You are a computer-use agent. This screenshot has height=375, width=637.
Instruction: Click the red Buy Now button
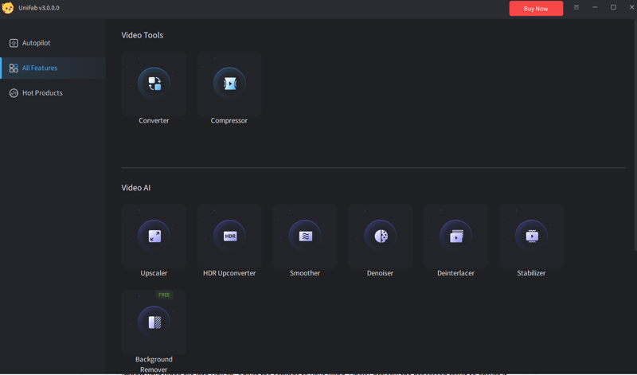(x=536, y=9)
